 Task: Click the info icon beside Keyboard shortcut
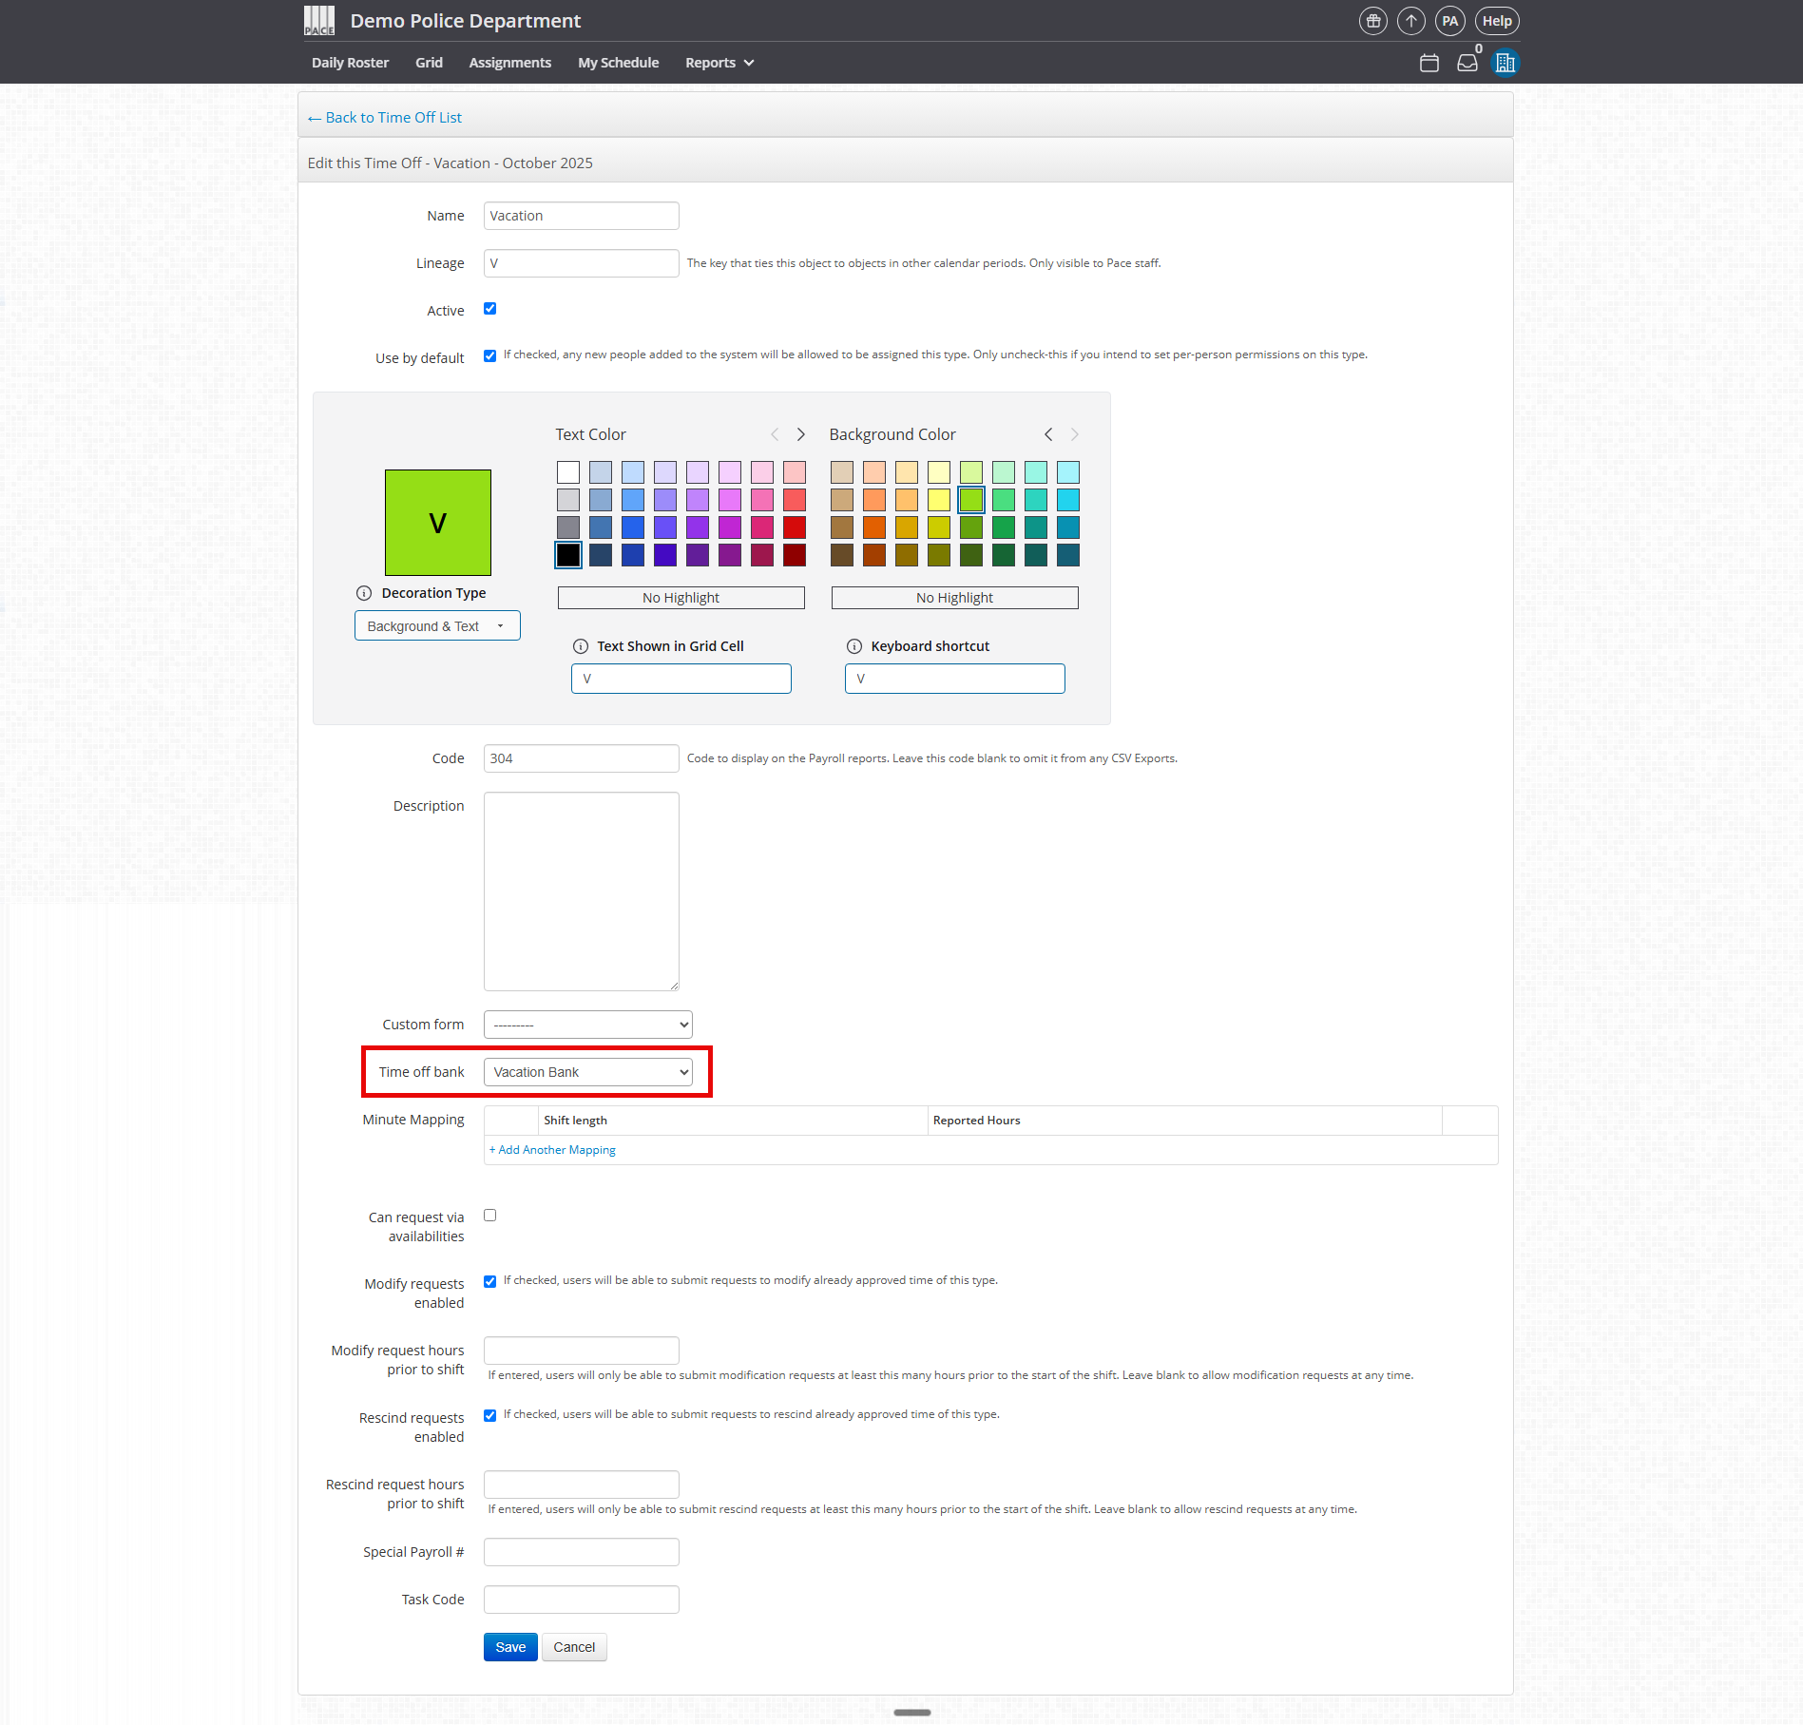pyautogui.click(x=854, y=646)
